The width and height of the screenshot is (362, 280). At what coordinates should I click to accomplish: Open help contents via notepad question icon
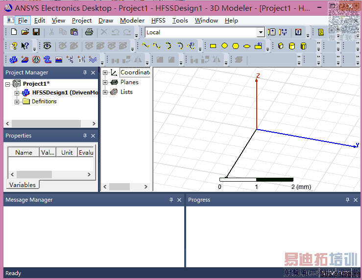(14, 46)
